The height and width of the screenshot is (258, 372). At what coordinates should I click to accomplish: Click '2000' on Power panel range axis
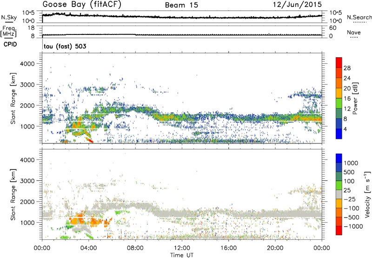27,105
